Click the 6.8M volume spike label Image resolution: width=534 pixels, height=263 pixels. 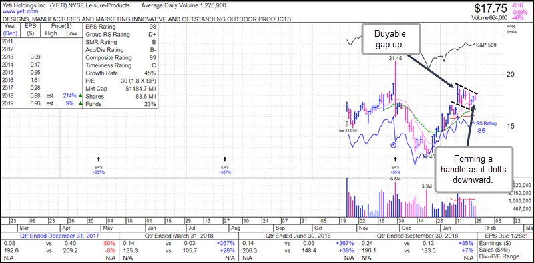click(x=396, y=178)
